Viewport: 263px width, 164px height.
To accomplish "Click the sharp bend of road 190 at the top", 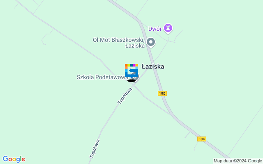I will click(x=139, y=21).
